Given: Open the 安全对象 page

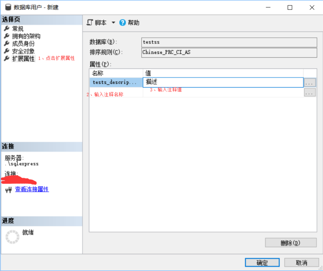Looking at the screenshot, I should pyautogui.click(x=7, y=51).
